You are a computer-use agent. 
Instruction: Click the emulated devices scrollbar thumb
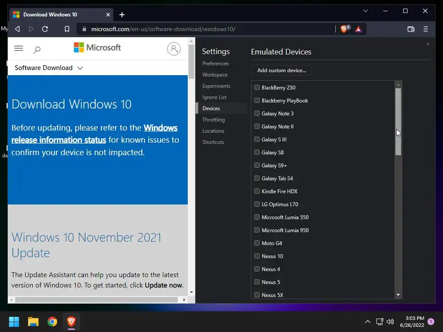coord(398,121)
